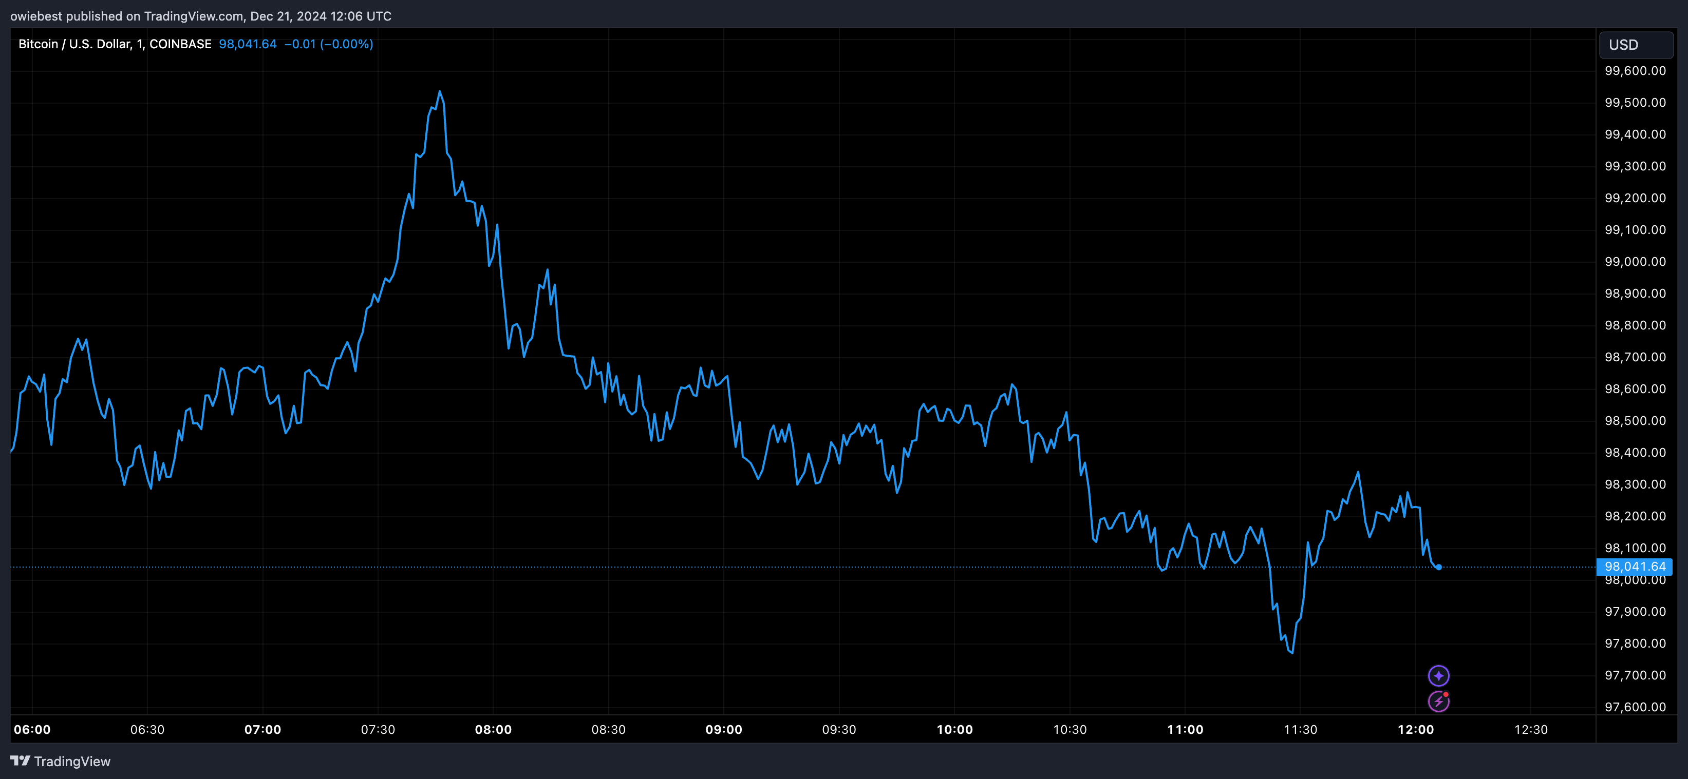Image resolution: width=1688 pixels, height=779 pixels.
Task: Click the TradingView wordmark text at bottom
Action: (x=72, y=762)
